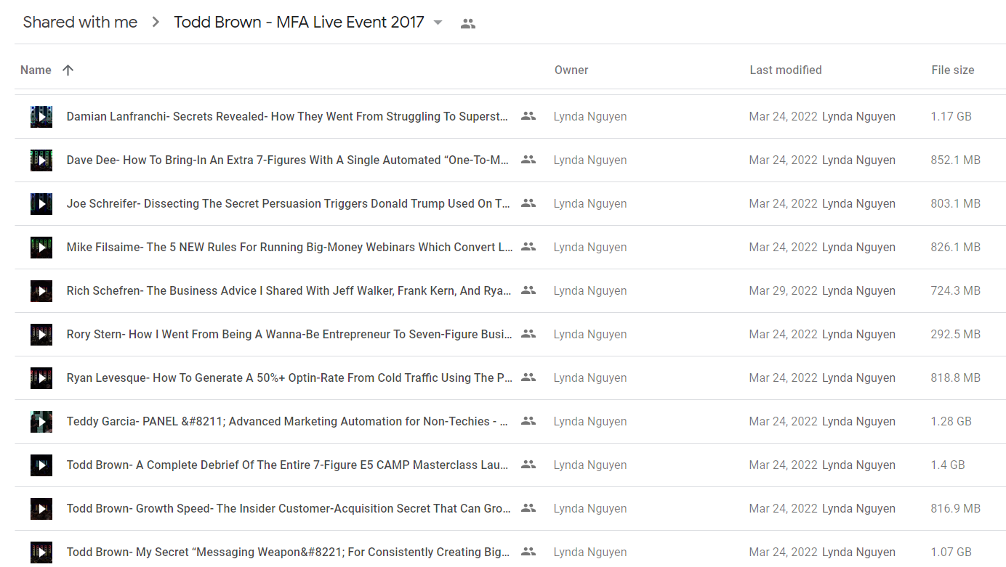Select Rory Stern- How I Went From Being file

(x=289, y=334)
